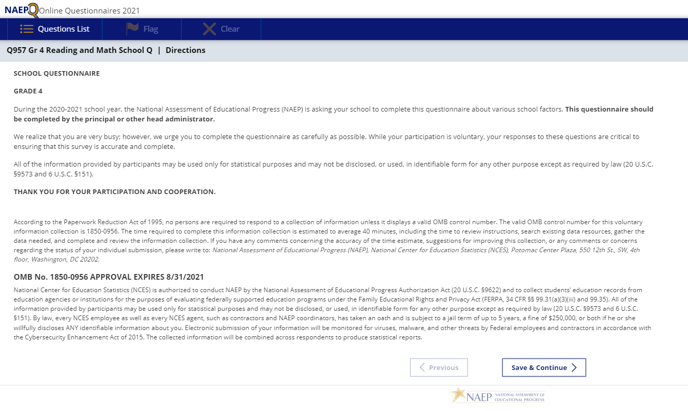Click the Questions List hamburger icon

pyautogui.click(x=26, y=29)
